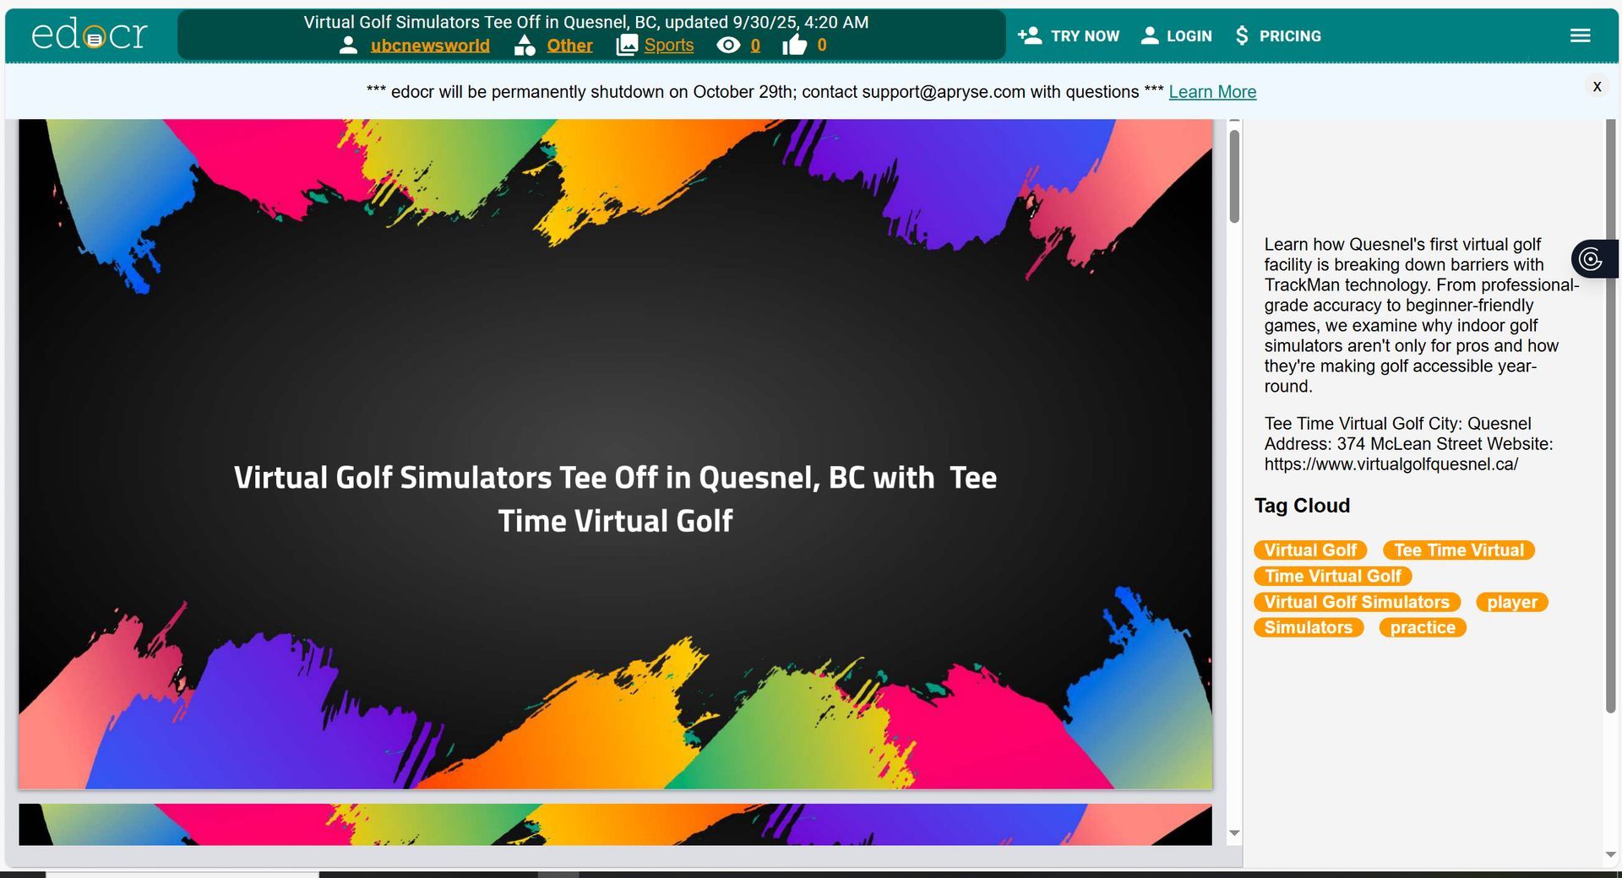Image resolution: width=1622 pixels, height=878 pixels.
Task: Open the PRICING page
Action: pyautogui.click(x=1278, y=35)
